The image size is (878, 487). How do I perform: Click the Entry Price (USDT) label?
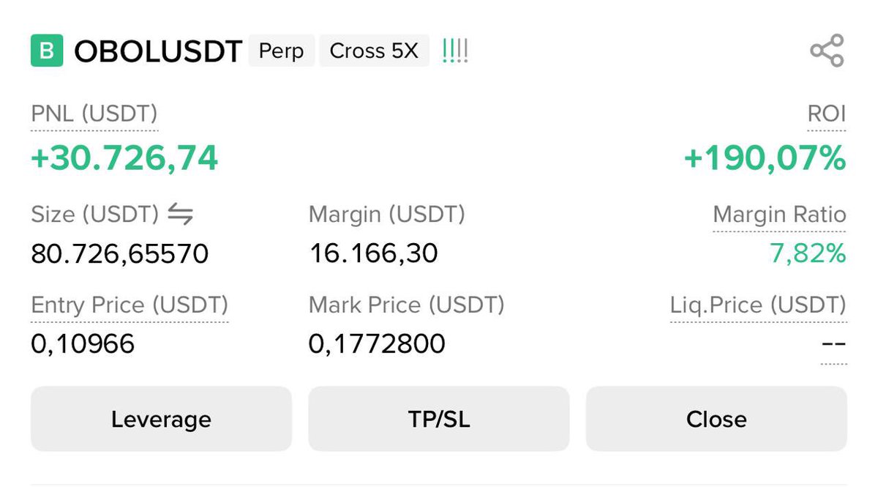tap(130, 305)
